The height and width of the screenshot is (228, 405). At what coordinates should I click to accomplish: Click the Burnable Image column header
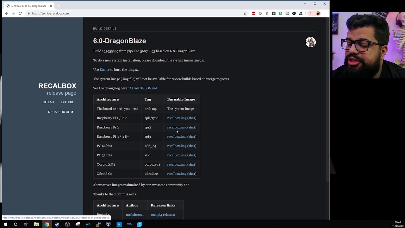(x=181, y=99)
